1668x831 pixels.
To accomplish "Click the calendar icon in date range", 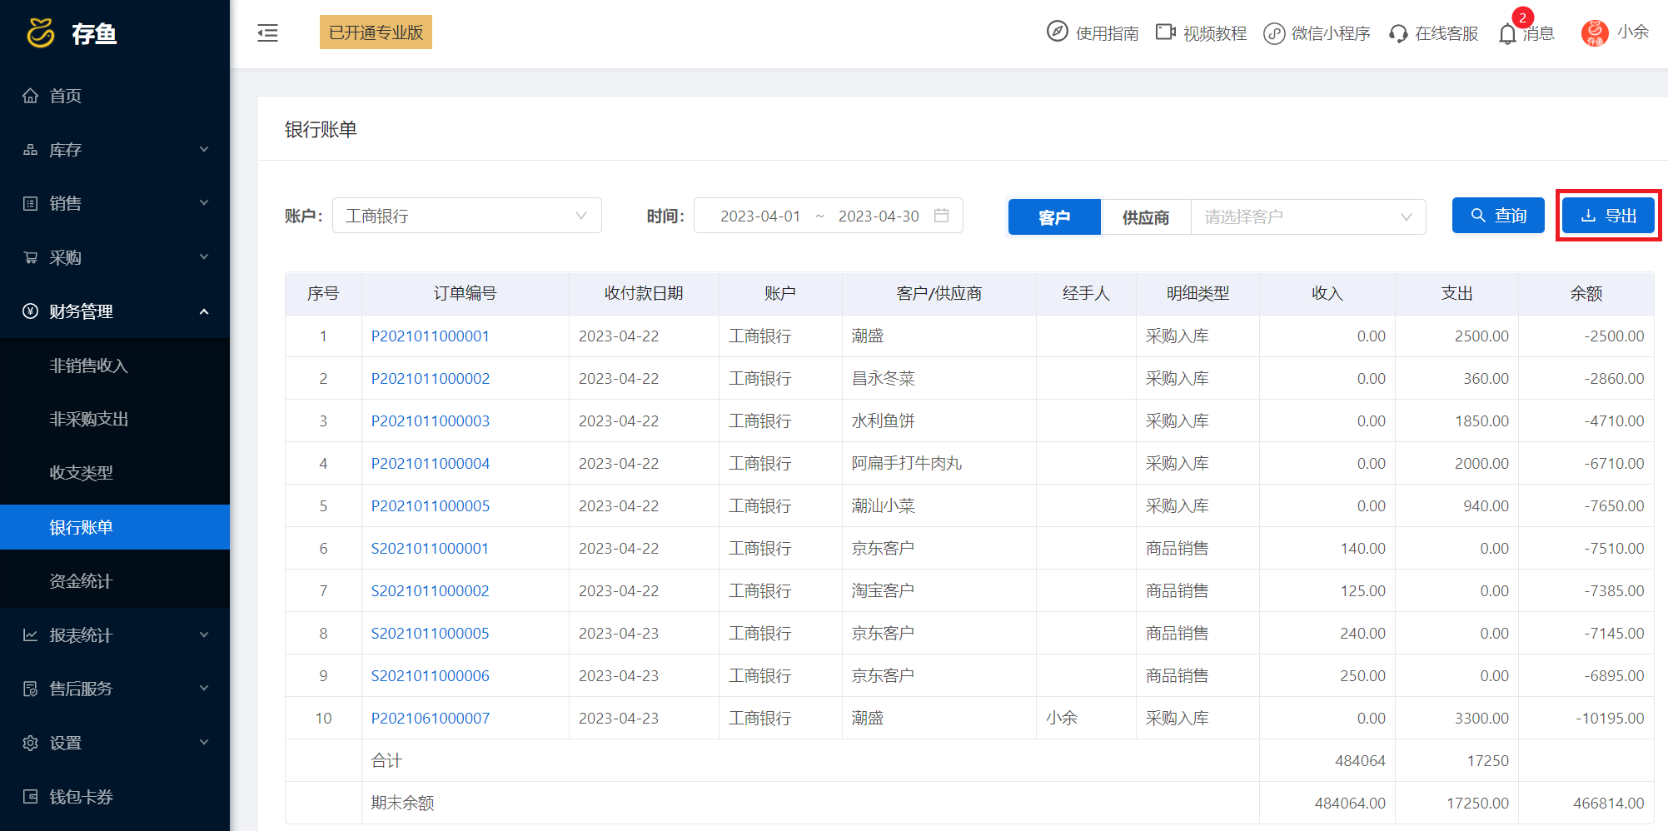I will click(942, 216).
